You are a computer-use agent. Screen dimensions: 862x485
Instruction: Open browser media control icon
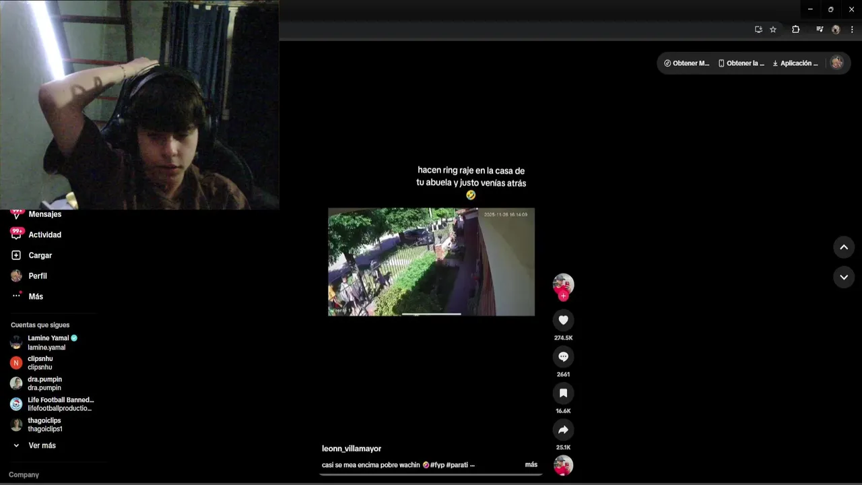pyautogui.click(x=820, y=29)
